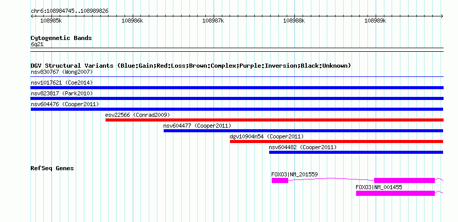Select the thin blue nsv830767 gain line
The image size is (458, 222).
pos(237,77)
